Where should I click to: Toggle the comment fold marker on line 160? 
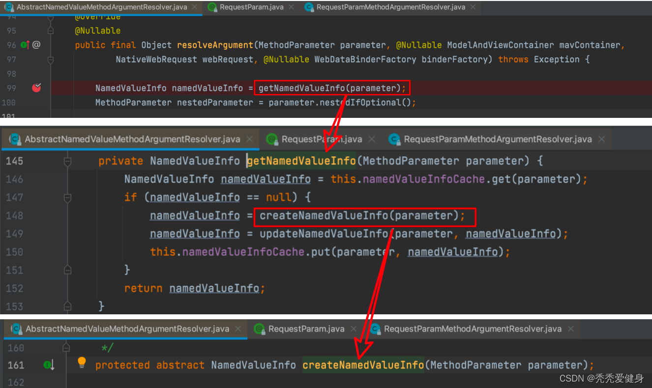(67, 348)
